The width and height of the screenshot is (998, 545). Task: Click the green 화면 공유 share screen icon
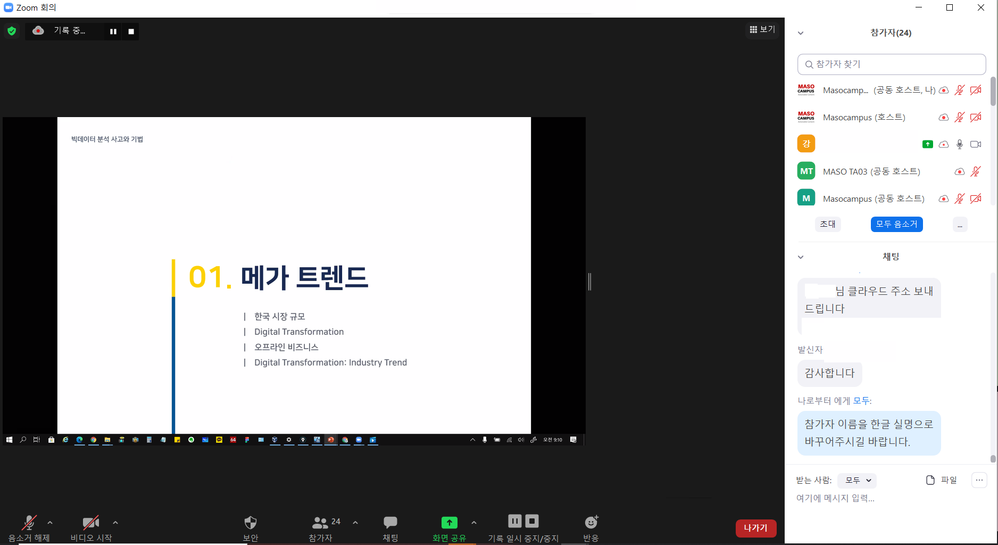(x=450, y=523)
